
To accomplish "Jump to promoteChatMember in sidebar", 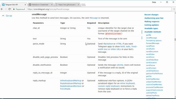I will coord(155,87).
